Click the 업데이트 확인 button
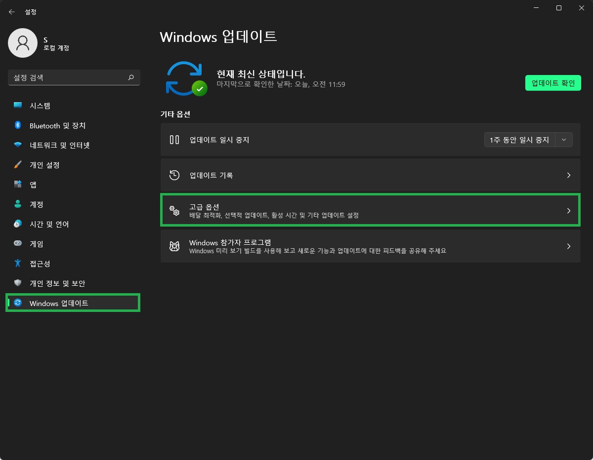This screenshot has height=460, width=593. (552, 83)
